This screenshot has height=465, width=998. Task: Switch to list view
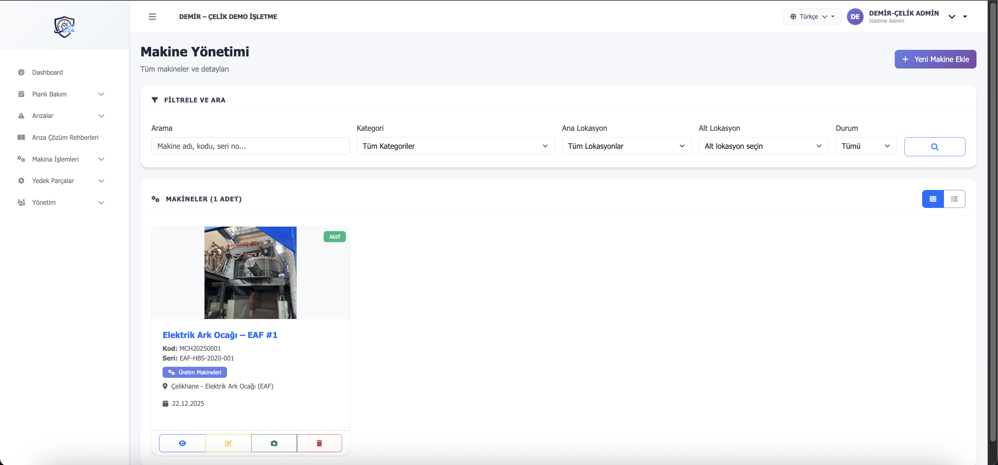point(954,199)
